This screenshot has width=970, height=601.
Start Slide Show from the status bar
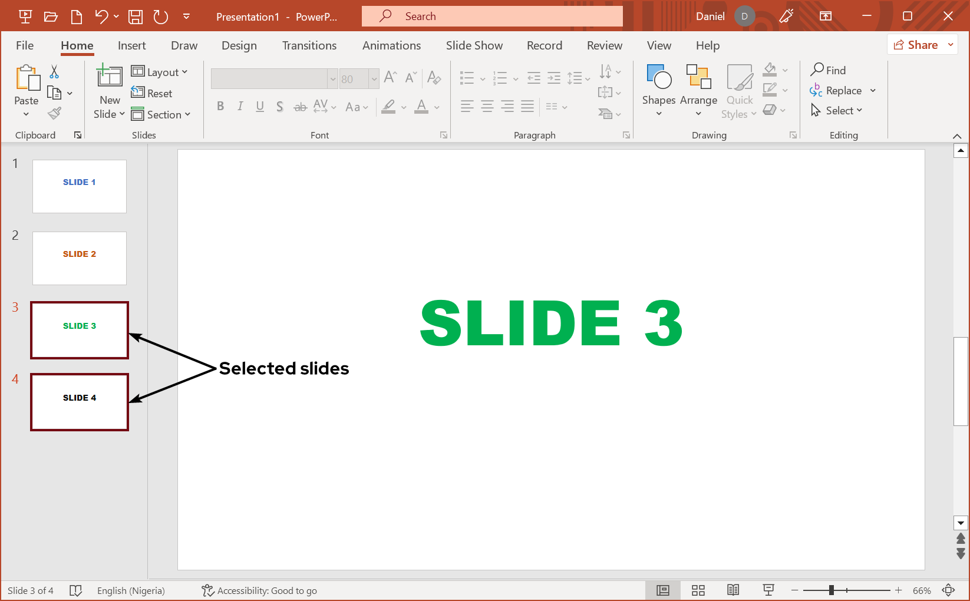768,590
